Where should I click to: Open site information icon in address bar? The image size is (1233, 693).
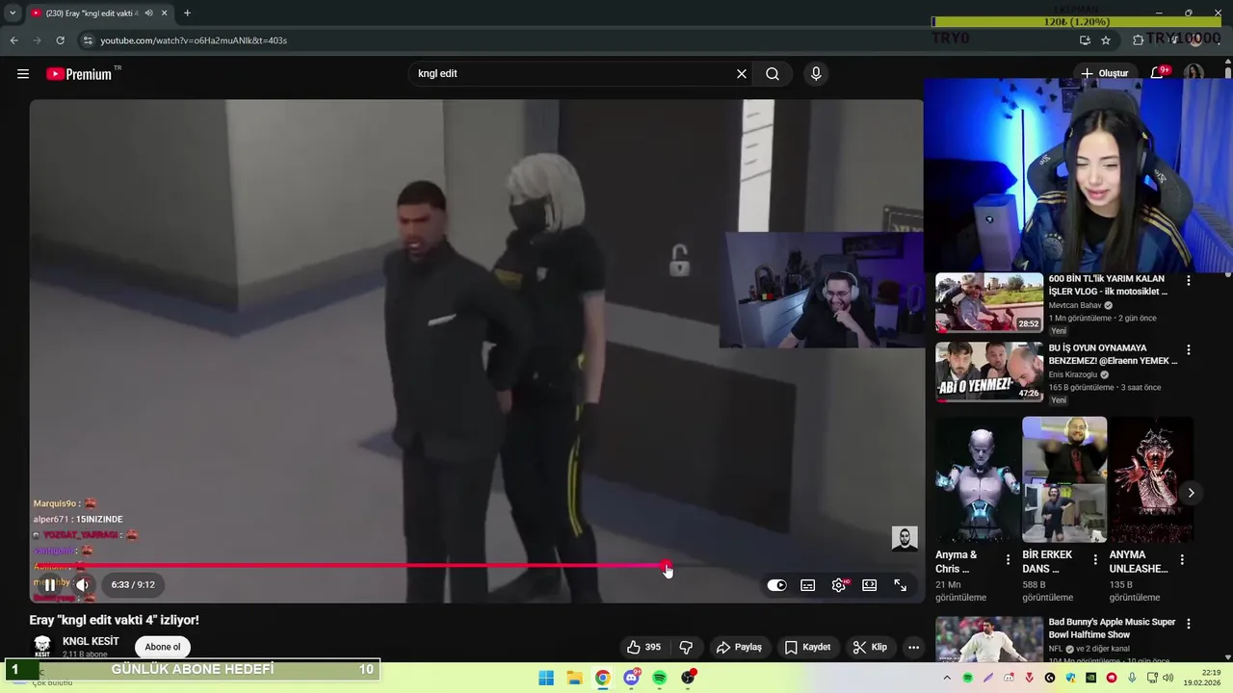pos(88,40)
